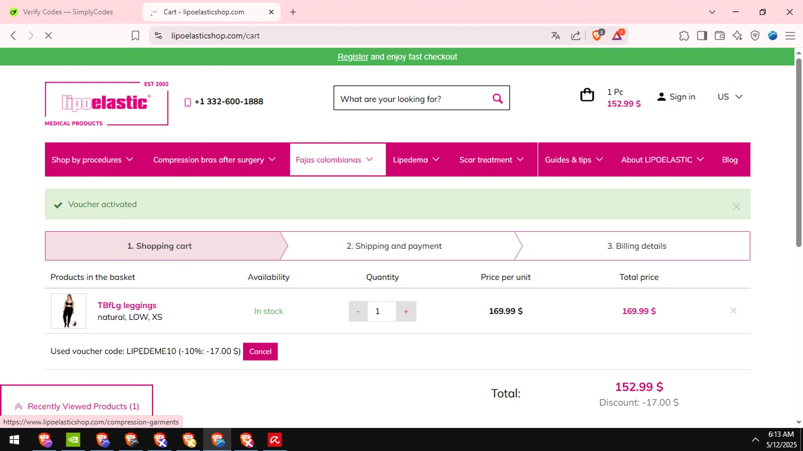Expand Lipedema menu
Viewport: 803px width, 451px height.
pos(416,159)
